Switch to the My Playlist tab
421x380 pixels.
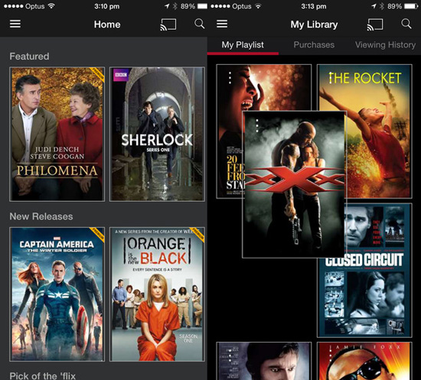[243, 45]
